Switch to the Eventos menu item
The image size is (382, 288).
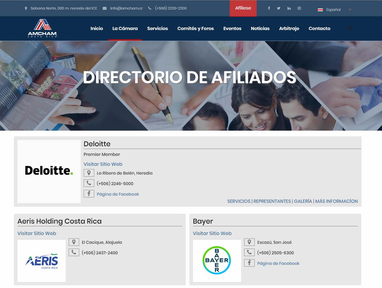(232, 28)
